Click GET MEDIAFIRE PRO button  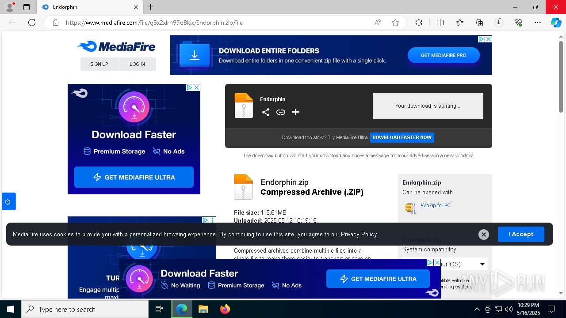tap(444, 55)
